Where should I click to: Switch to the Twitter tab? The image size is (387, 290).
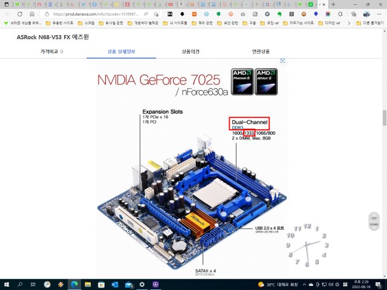coord(83,4)
